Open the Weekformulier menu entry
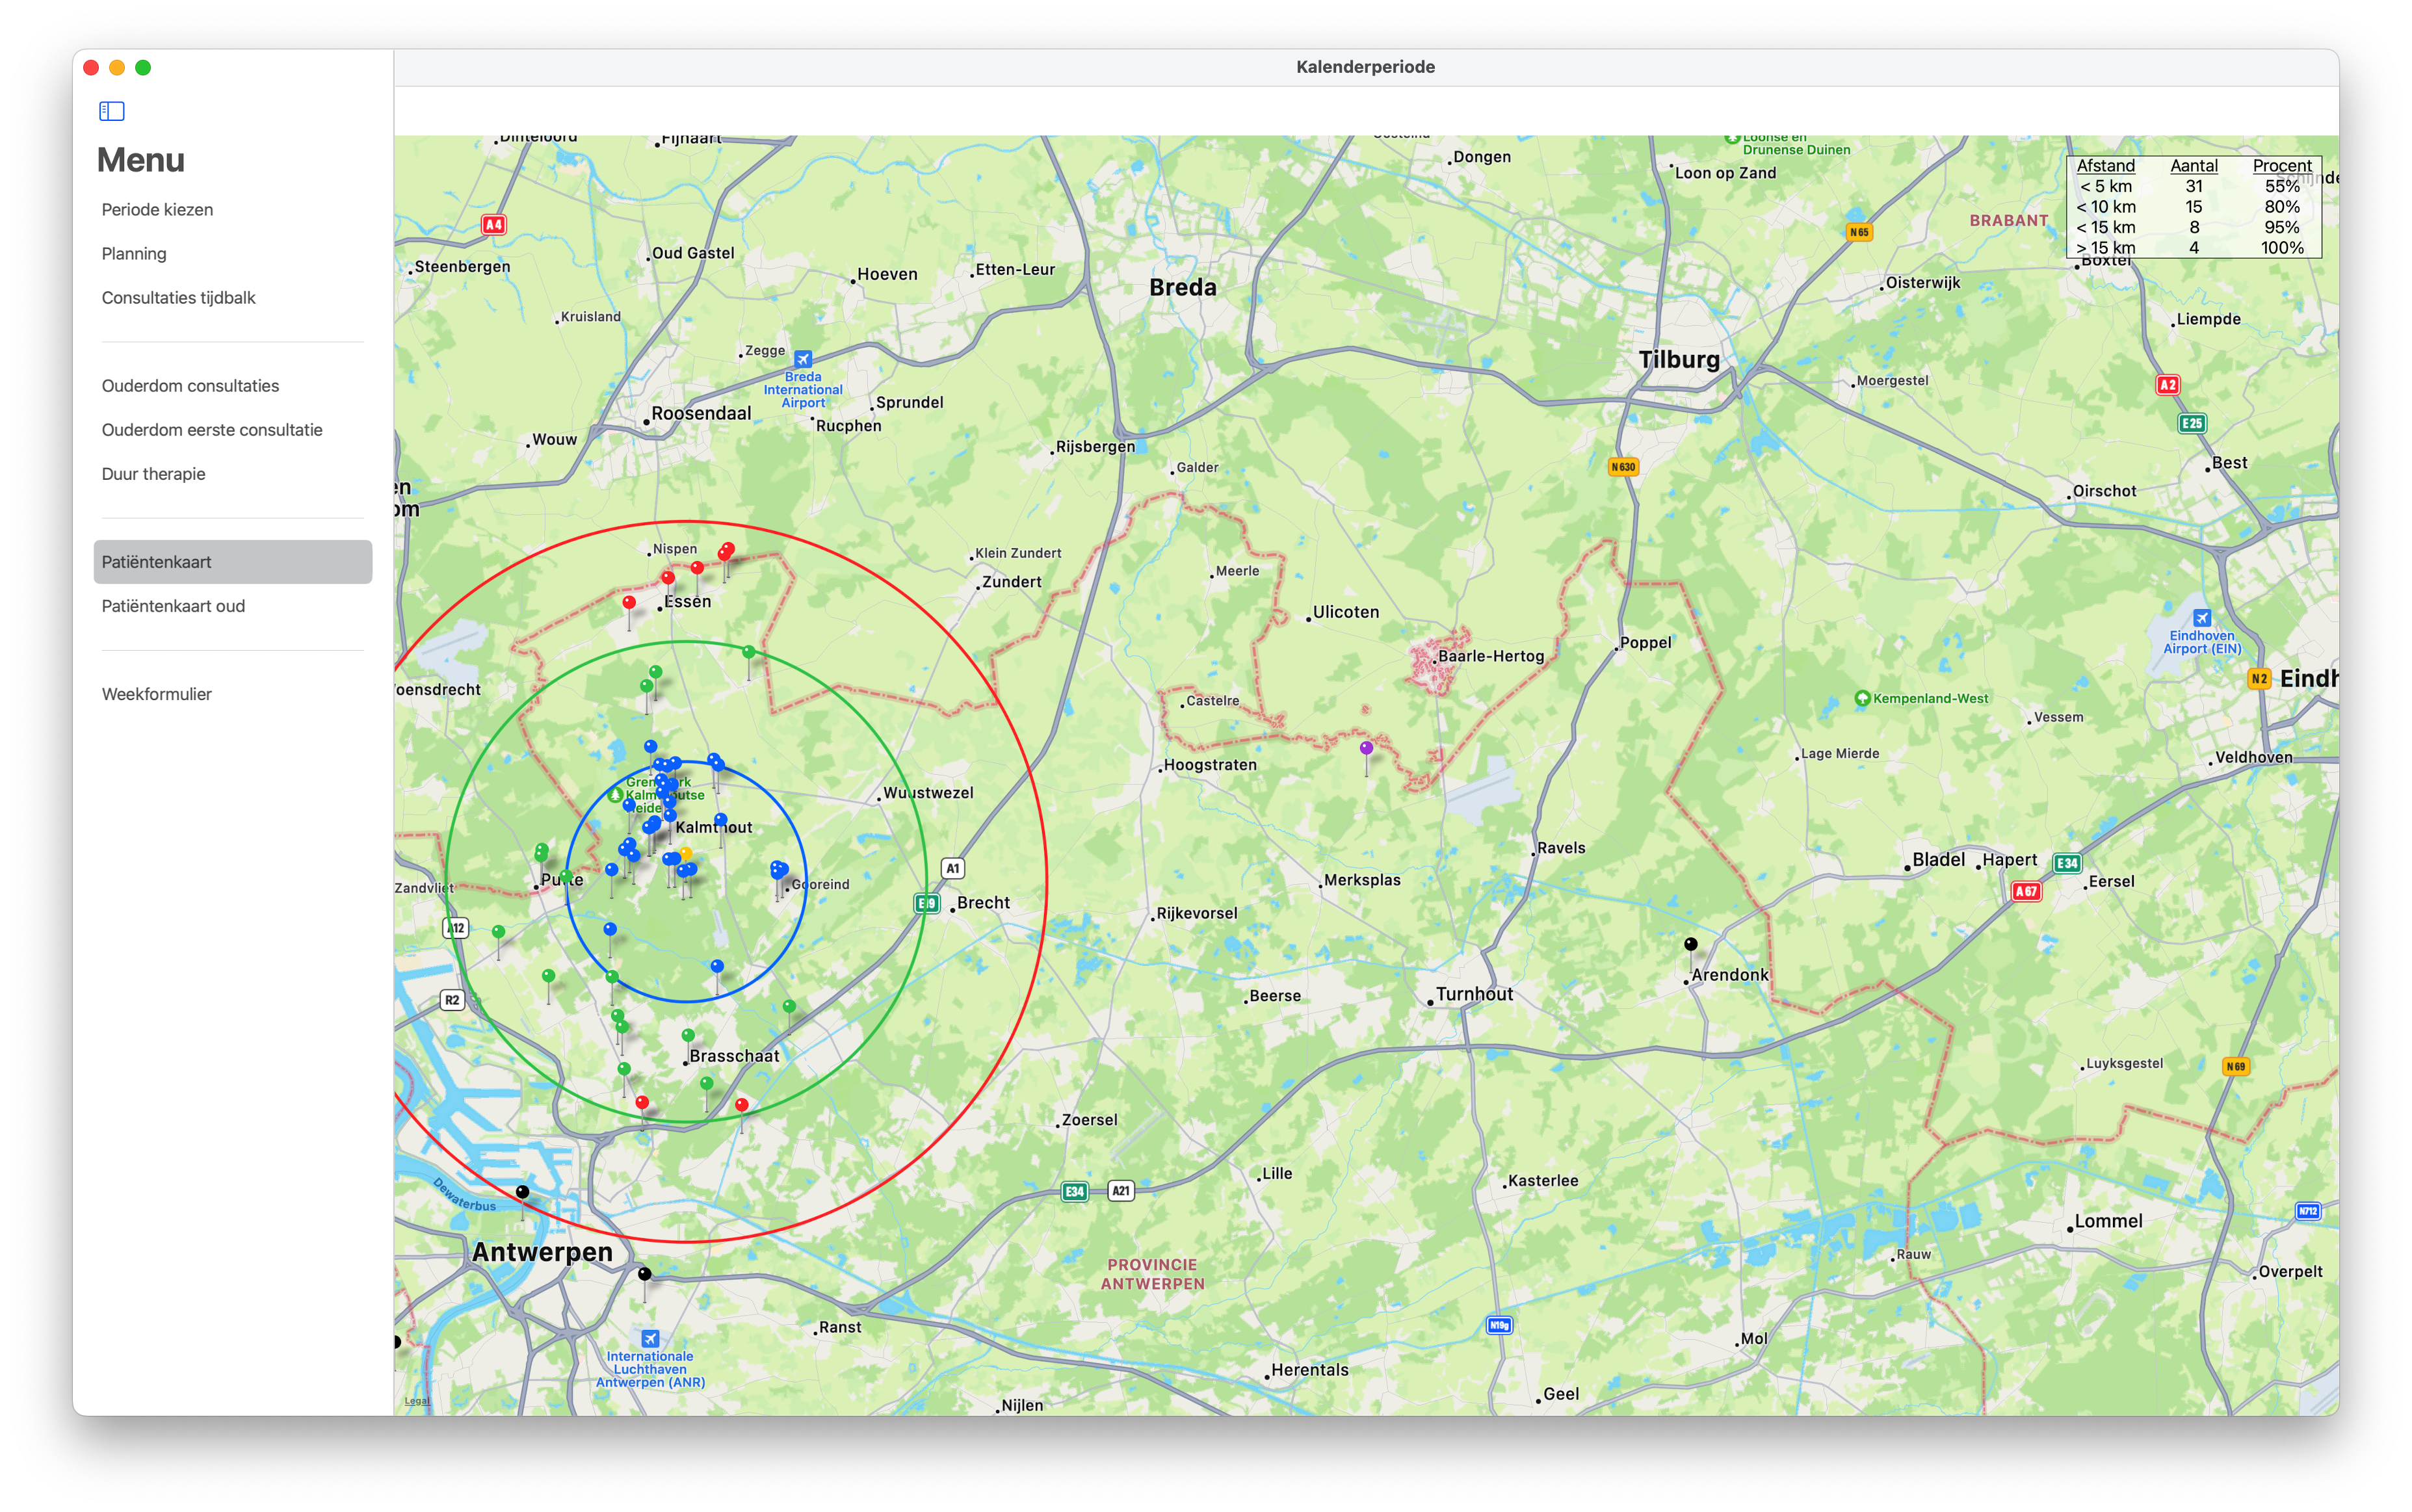 click(x=157, y=693)
